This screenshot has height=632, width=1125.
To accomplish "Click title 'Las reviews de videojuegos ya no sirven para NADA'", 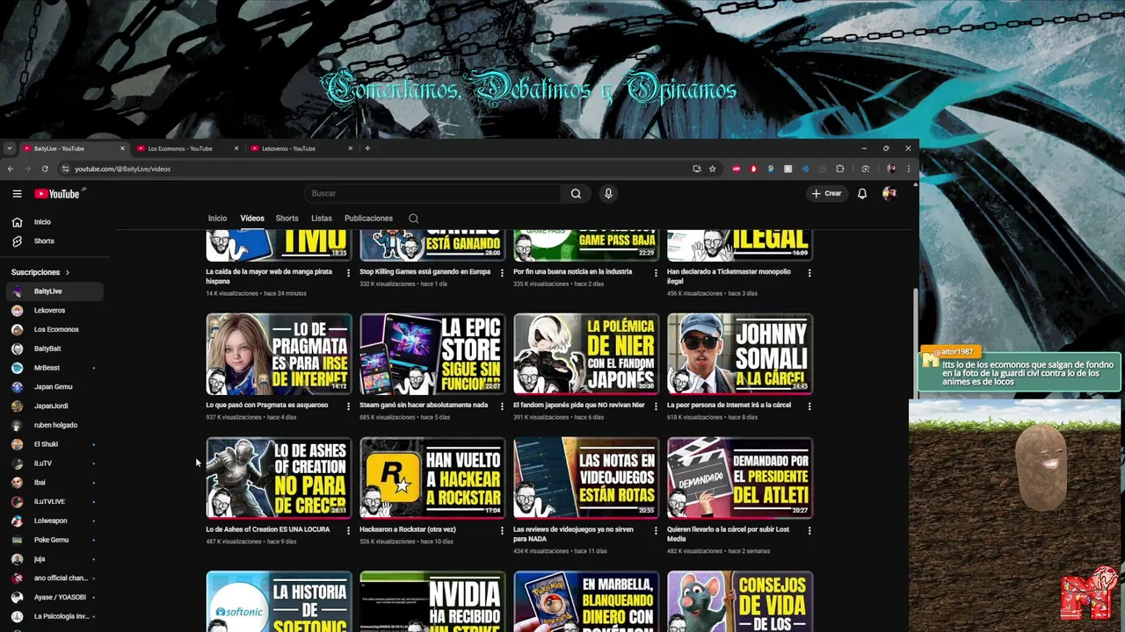I will pyautogui.click(x=573, y=535).
